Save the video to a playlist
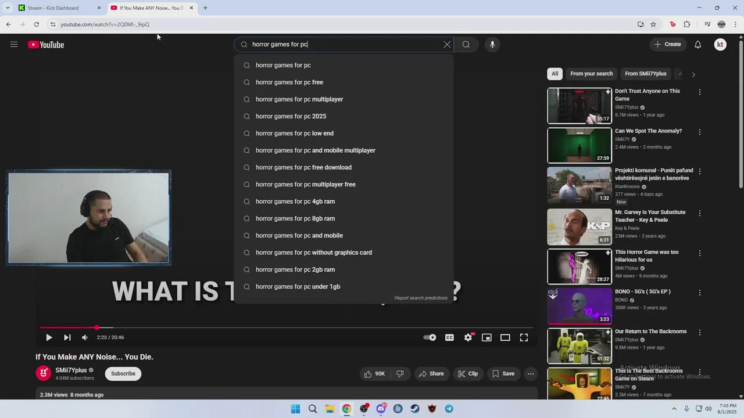 pyautogui.click(x=503, y=374)
